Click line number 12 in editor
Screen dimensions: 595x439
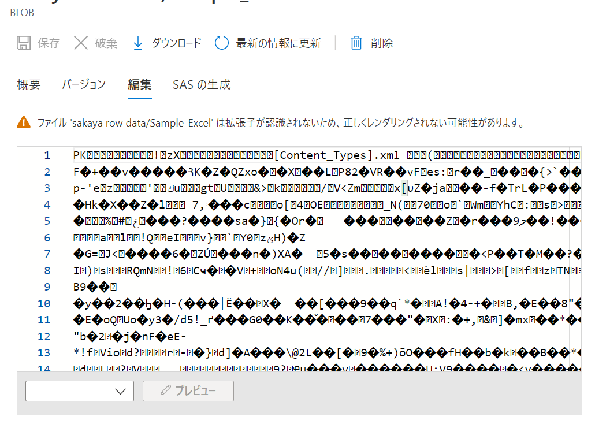pyautogui.click(x=44, y=337)
